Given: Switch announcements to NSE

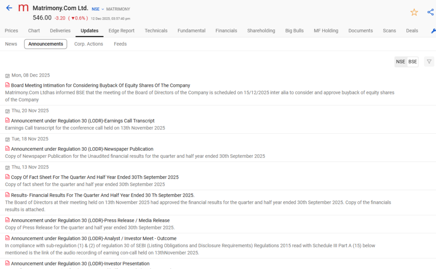Looking at the screenshot, I should (400, 62).
